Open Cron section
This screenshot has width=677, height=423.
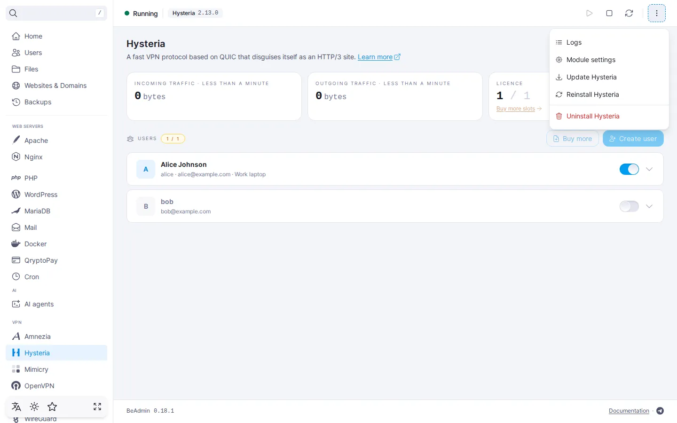click(x=56, y=277)
